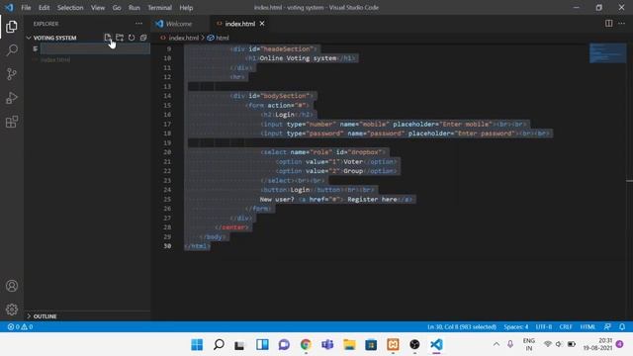Viewport: 633px width, 356px height.
Task: Click the 'Online Voting system' heading text
Action: (x=298, y=58)
